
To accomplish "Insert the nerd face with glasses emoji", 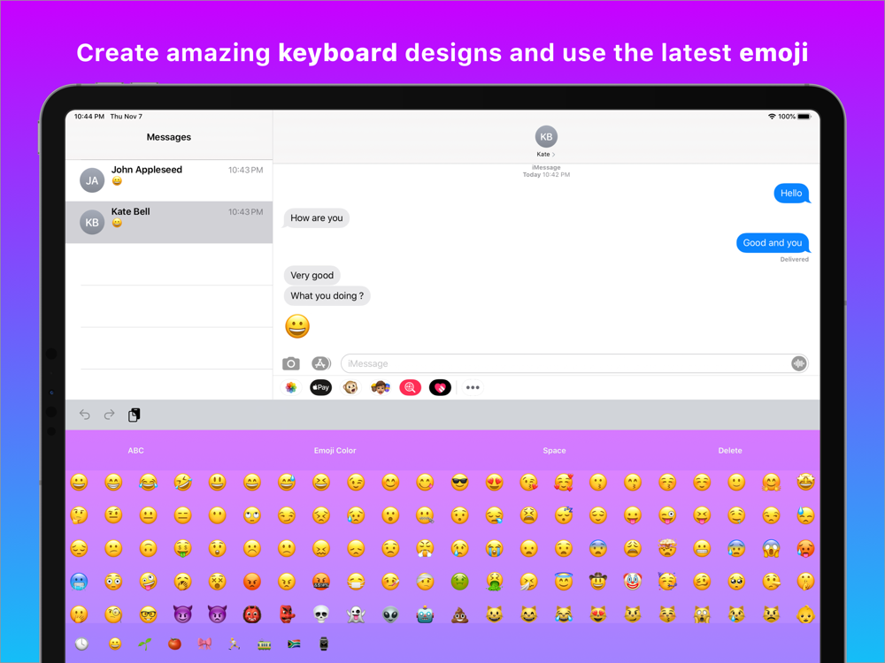I will pos(148,614).
